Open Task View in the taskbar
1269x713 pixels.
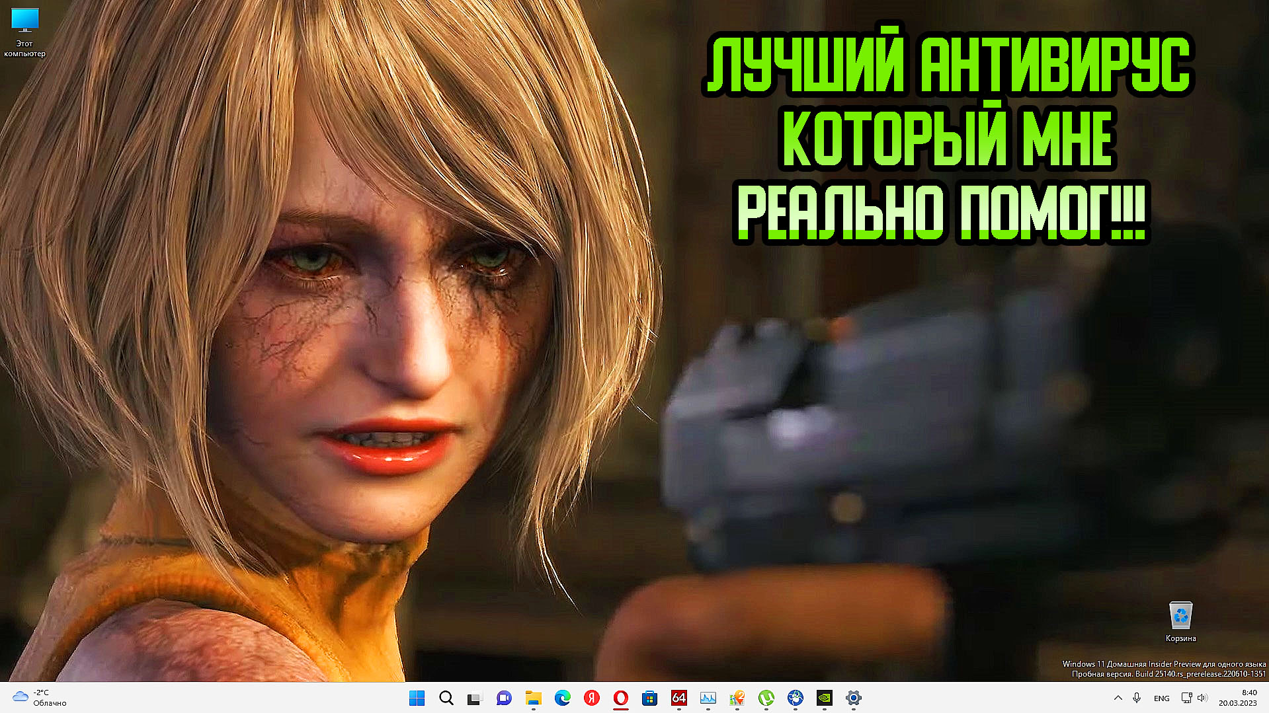coord(475,698)
